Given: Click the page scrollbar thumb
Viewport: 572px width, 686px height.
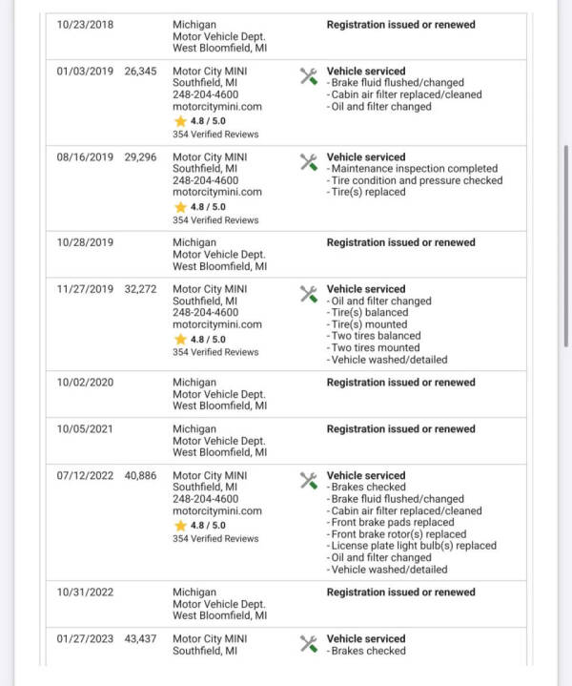Looking at the screenshot, I should click(x=567, y=245).
